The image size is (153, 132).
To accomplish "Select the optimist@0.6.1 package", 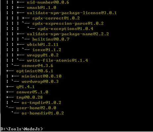I will [x=35, y=71].
